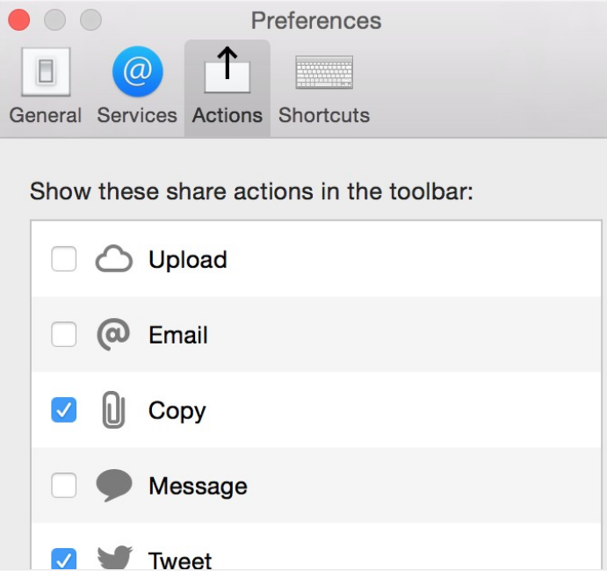Disable the Tweet checkbox
Image resolution: width=607 pixels, height=571 pixels.
[x=64, y=559]
